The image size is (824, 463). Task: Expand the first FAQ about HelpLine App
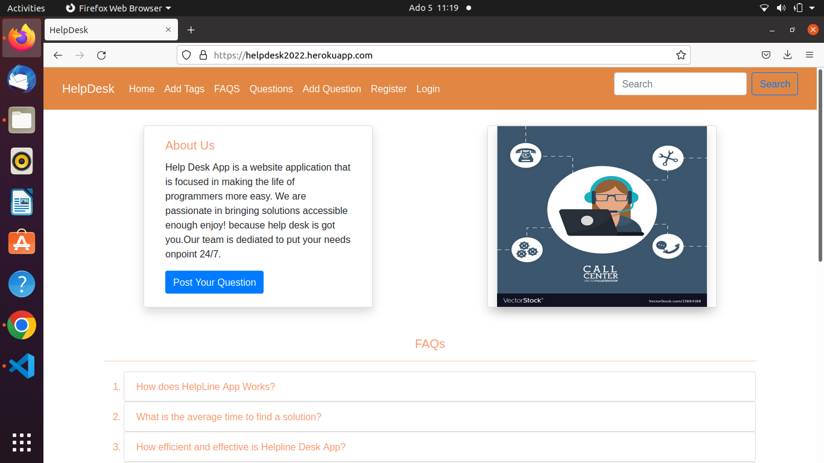pyautogui.click(x=206, y=386)
